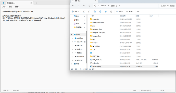Go back with Explorer's back arrow
Image resolution: width=176 pixels, height=93 pixels.
(73, 6)
